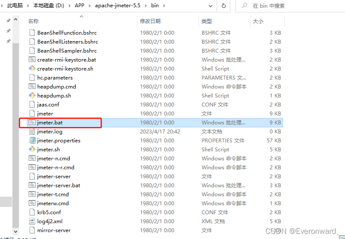The height and width of the screenshot is (239, 345).
Task: Sort files by 修改日期 column header
Action: 150,21
